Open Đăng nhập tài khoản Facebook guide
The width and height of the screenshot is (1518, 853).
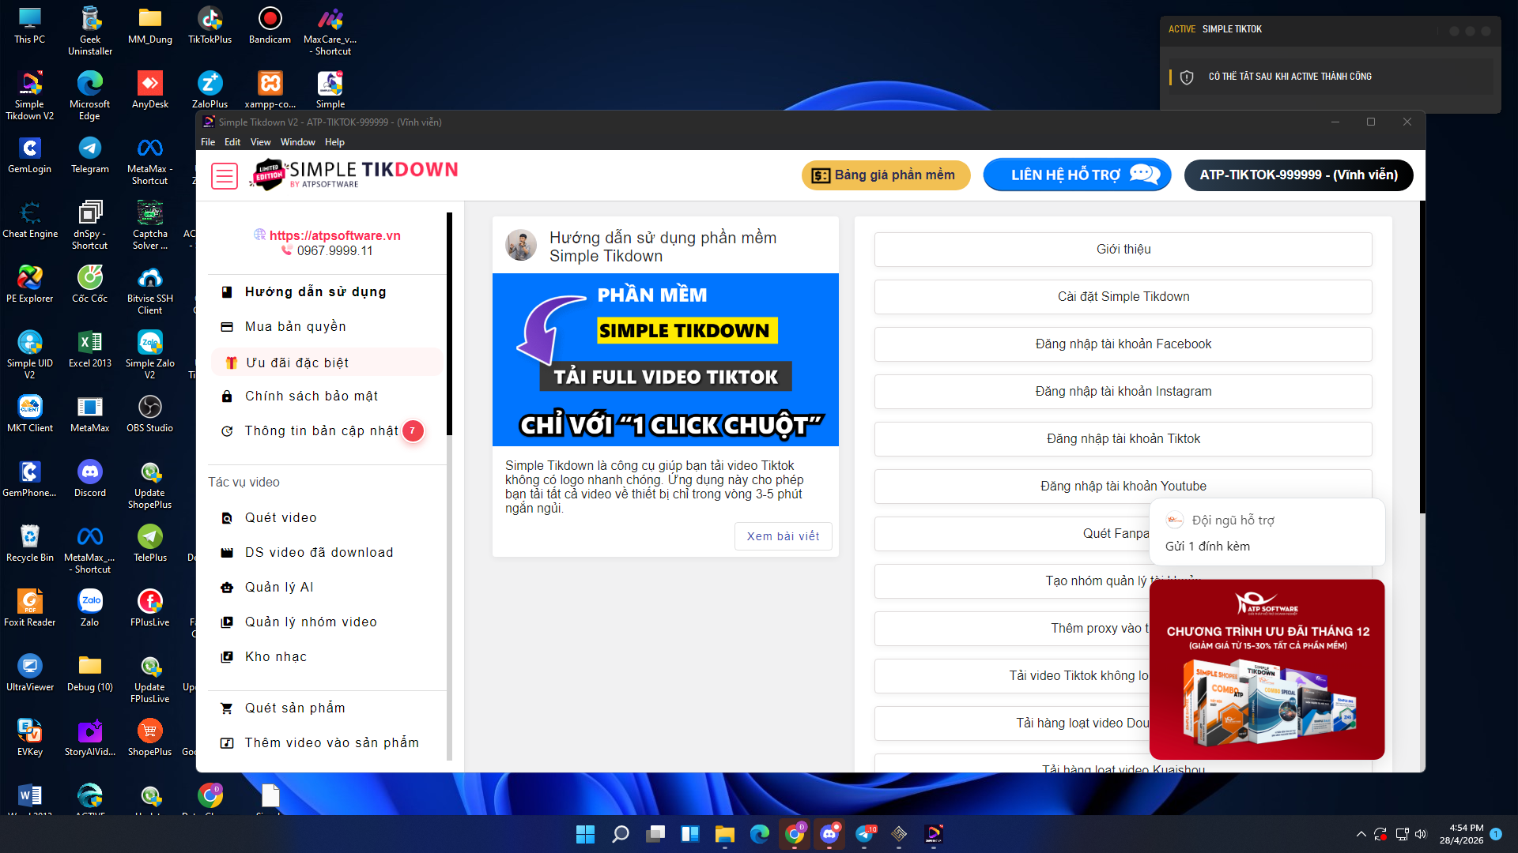[x=1123, y=344]
